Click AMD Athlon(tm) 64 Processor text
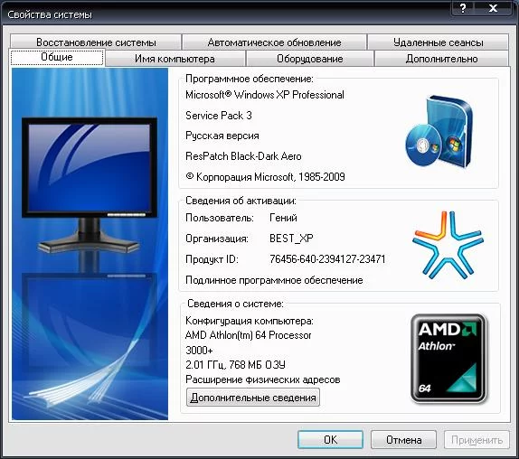Image resolution: width=519 pixels, height=459 pixels. [249, 335]
